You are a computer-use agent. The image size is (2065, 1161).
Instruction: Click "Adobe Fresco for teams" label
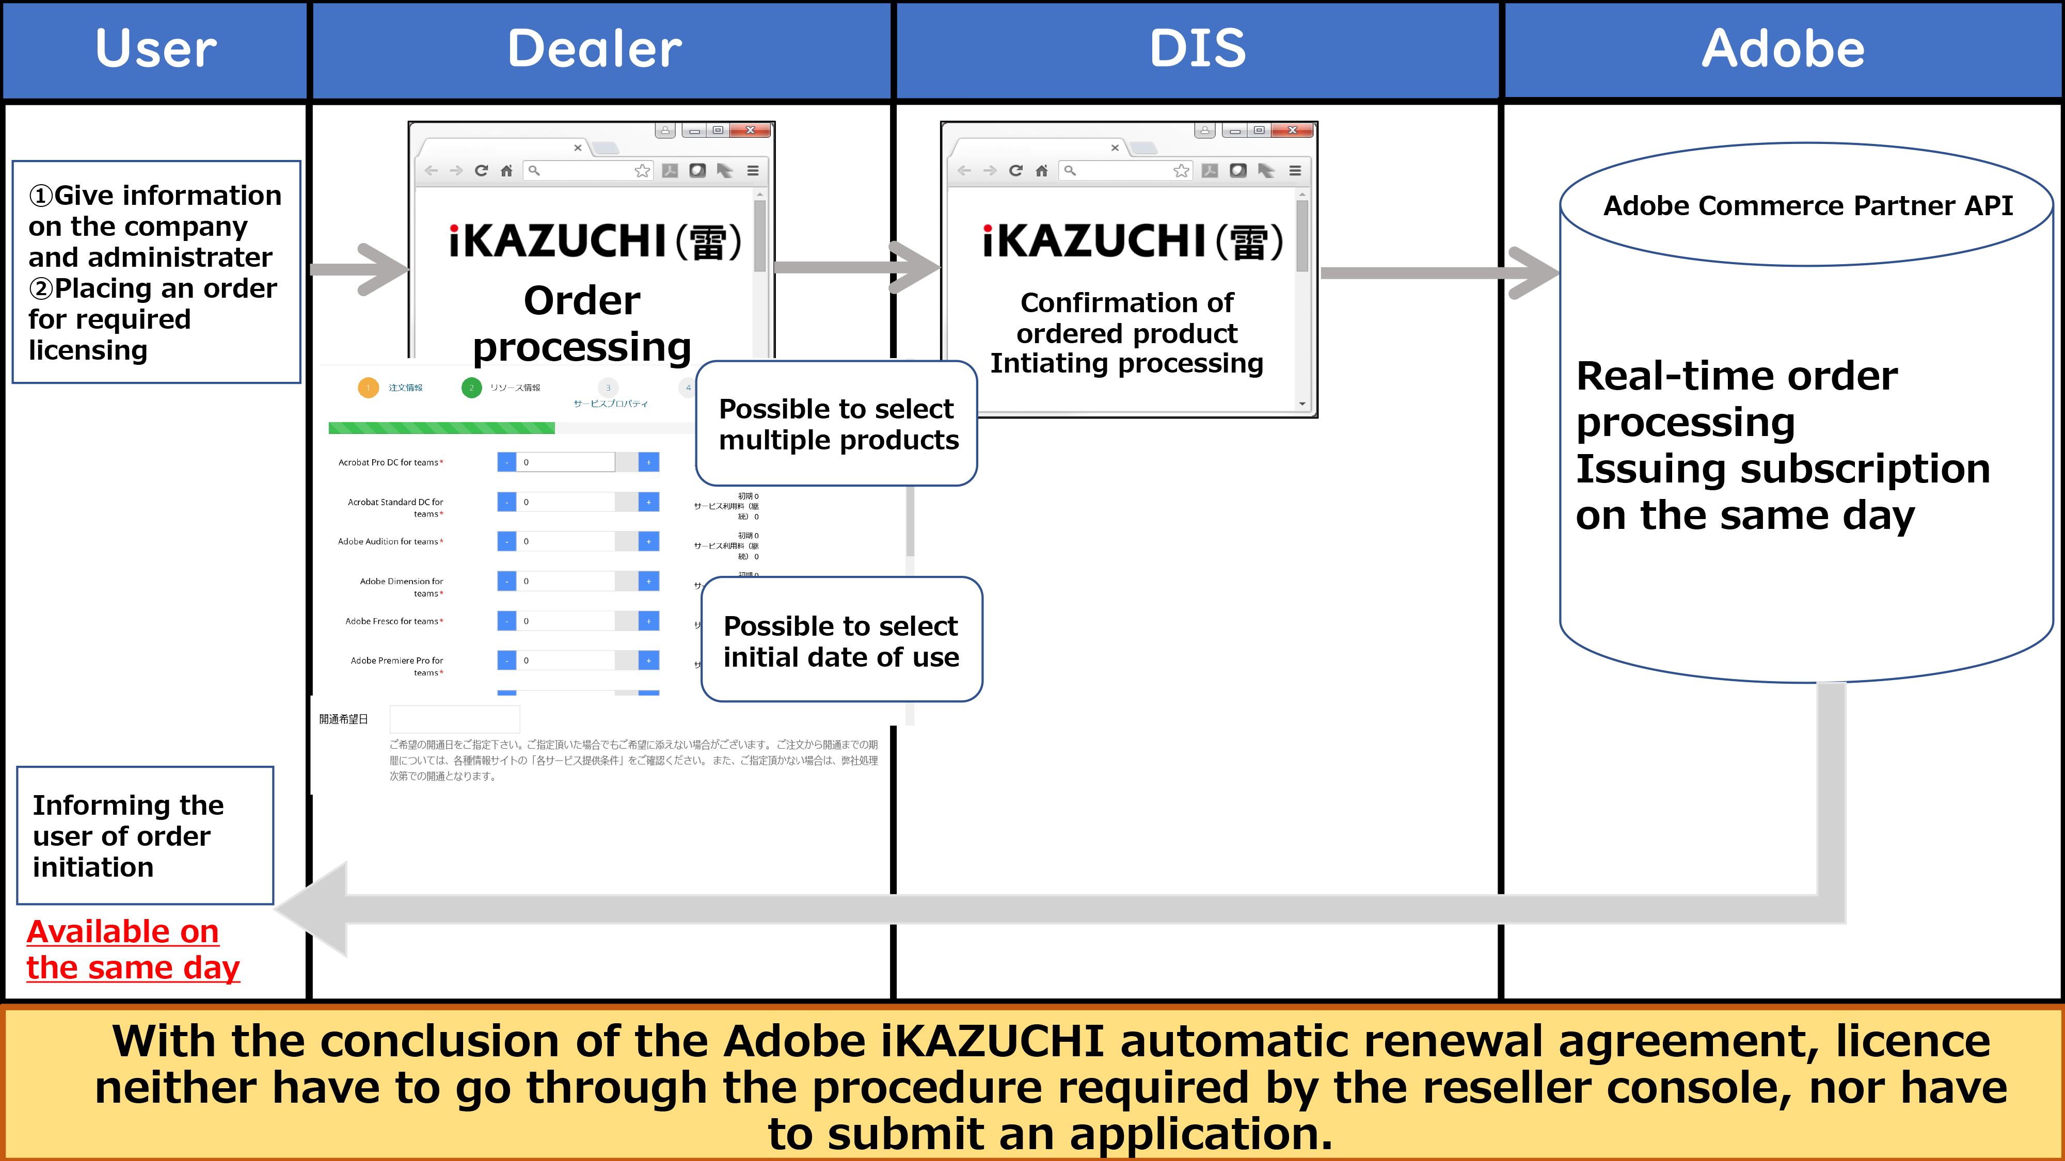[x=393, y=621]
